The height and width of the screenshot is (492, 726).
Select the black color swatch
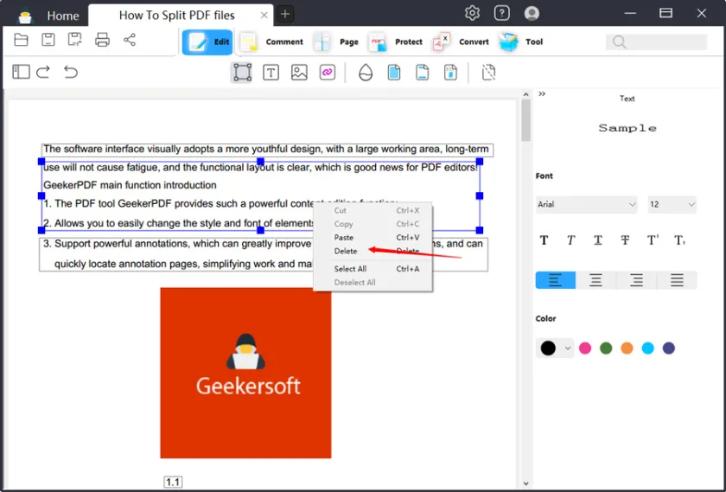click(x=548, y=348)
